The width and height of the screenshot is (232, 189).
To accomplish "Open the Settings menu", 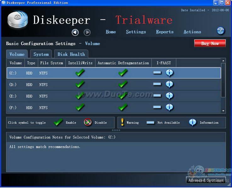I will (136, 32).
